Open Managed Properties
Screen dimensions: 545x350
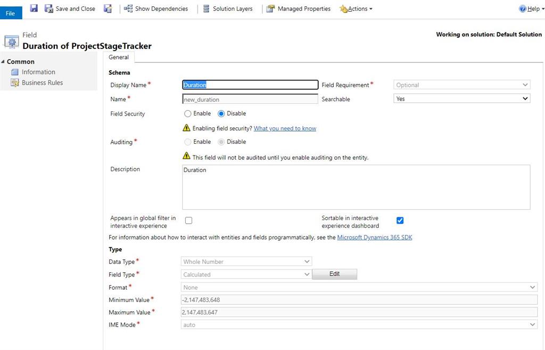(298, 9)
